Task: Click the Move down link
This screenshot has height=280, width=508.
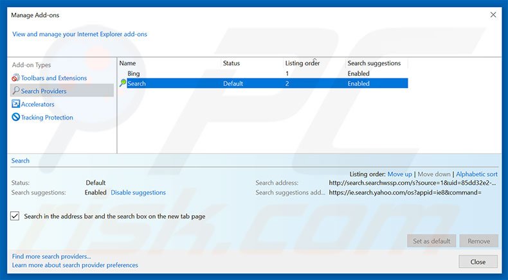Action: 434,174
